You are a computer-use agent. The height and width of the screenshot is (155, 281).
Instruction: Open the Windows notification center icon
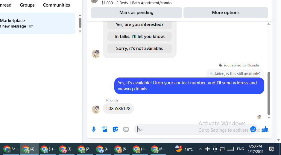[271, 149]
